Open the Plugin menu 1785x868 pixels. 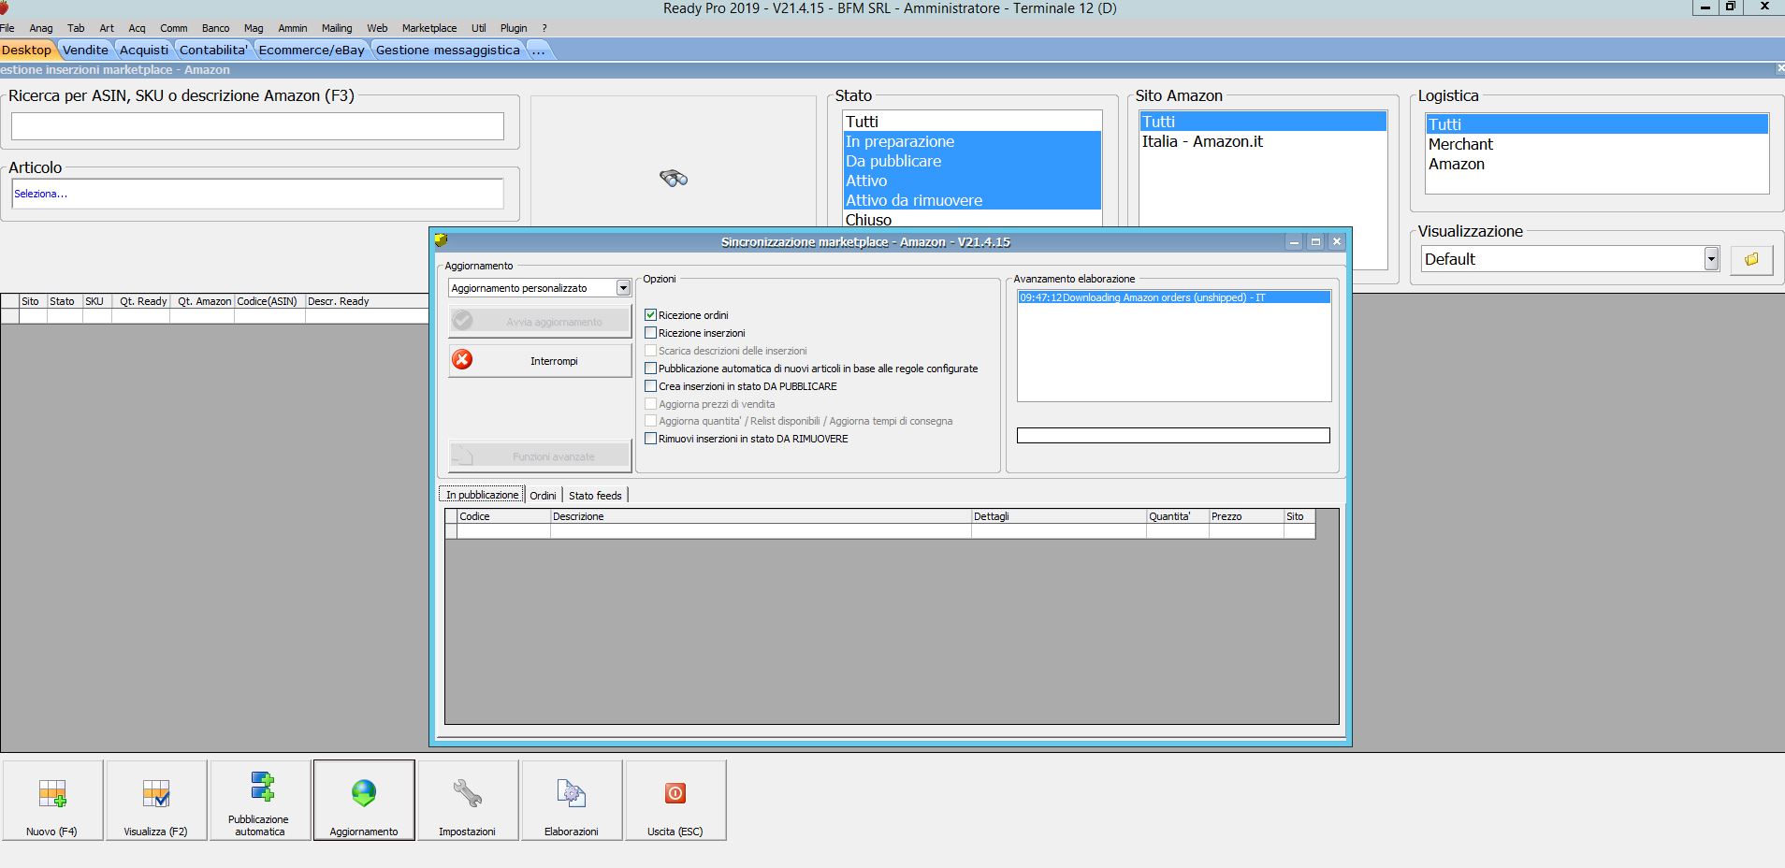pos(514,28)
